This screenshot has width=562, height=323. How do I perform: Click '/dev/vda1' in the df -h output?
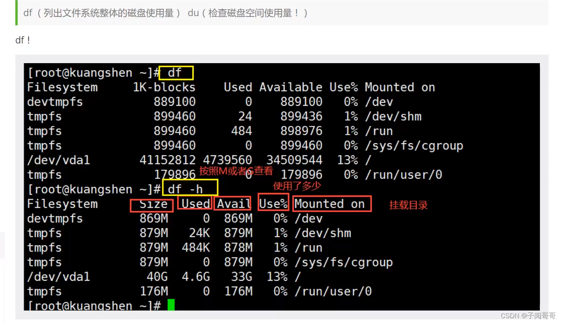pyautogui.click(x=58, y=277)
